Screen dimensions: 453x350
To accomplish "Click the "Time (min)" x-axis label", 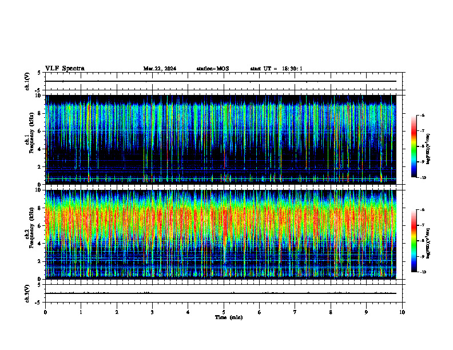I will (x=229, y=317).
